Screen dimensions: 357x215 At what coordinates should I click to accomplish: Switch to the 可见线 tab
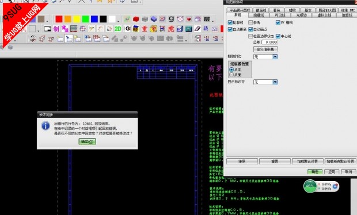pos(280,15)
